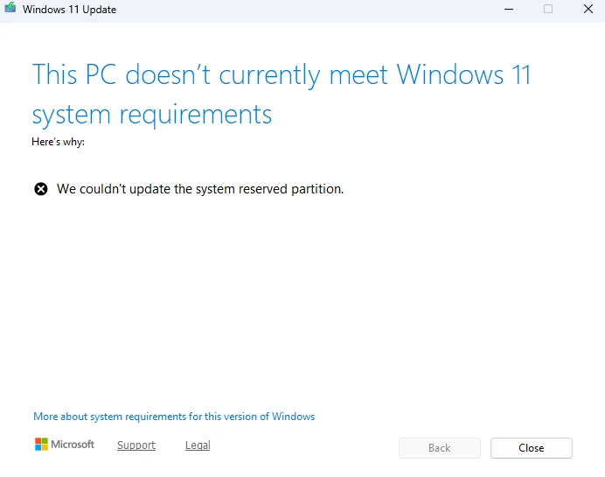Minimize the Windows 11 Update window
The width and height of the screenshot is (605, 477).
[509, 9]
